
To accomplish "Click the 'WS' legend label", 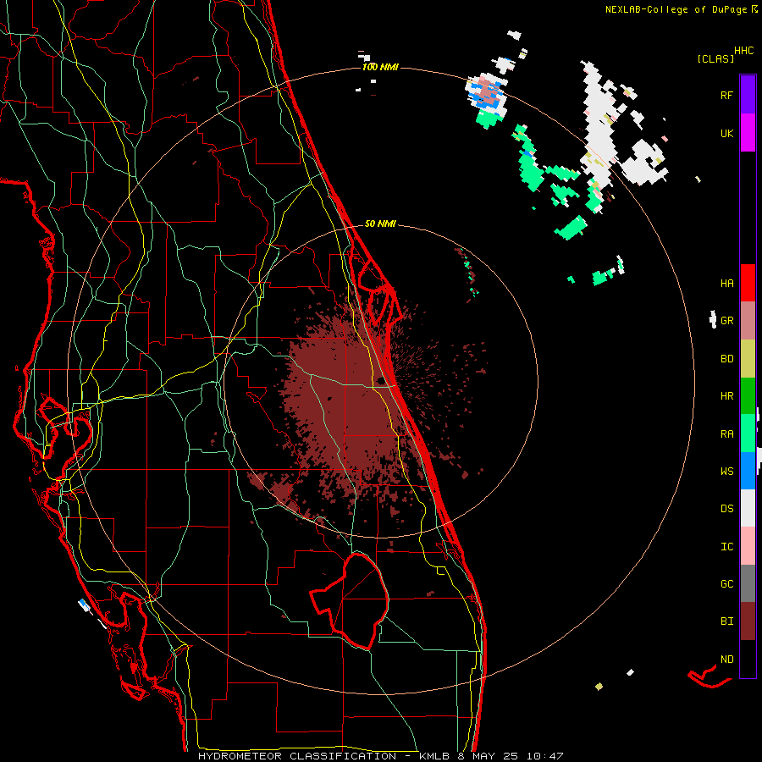I will pos(726,471).
